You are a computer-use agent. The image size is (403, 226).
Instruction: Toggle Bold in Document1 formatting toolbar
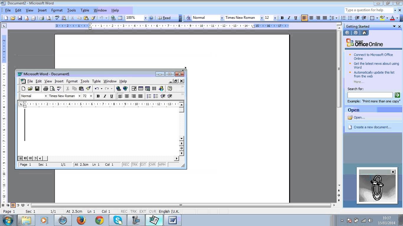pyautogui.click(x=98, y=96)
